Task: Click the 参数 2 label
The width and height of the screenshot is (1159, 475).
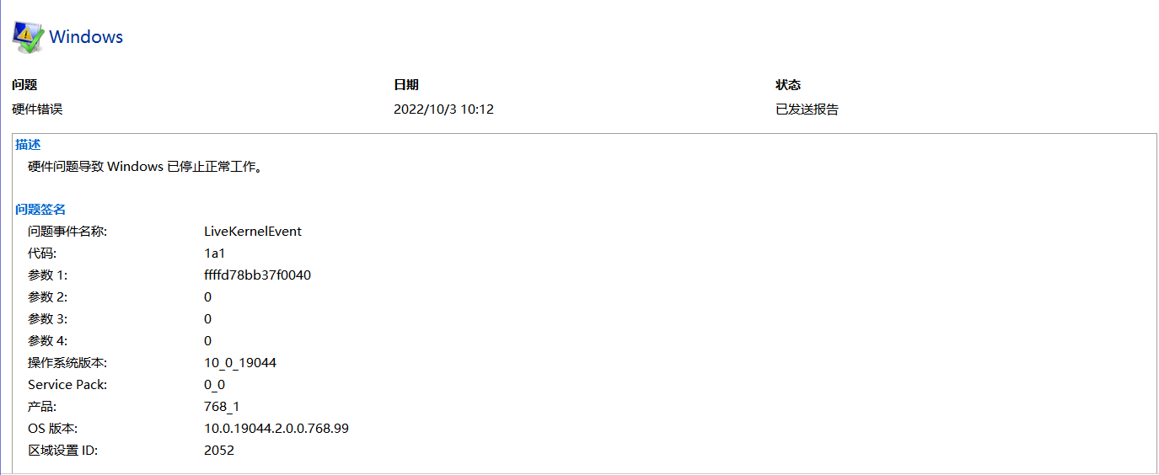Action: point(48,297)
